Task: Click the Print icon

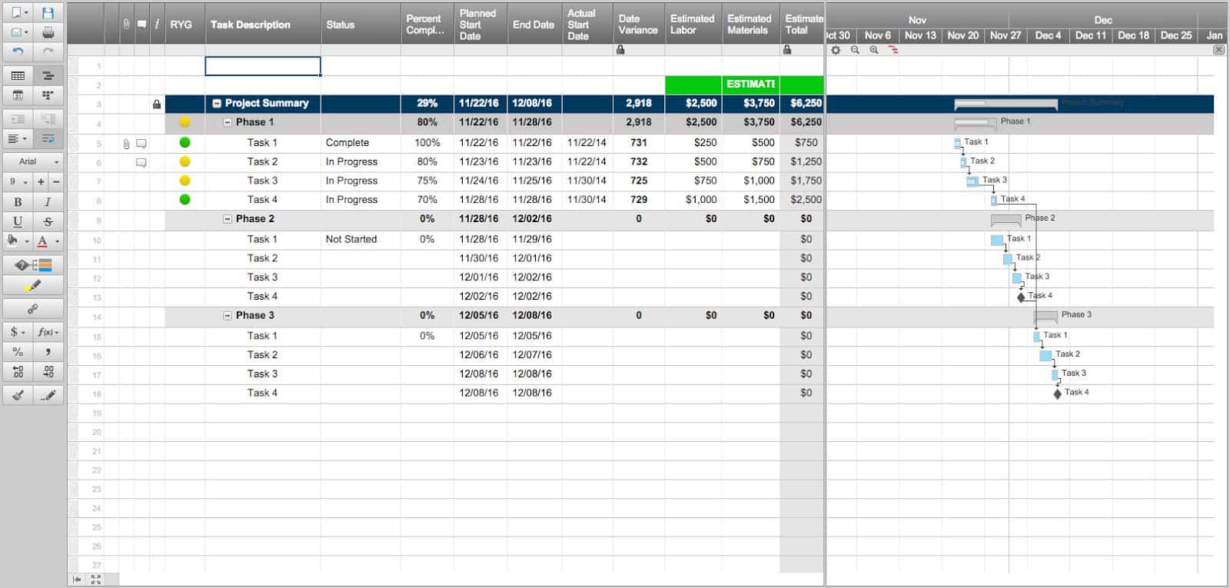Action: point(48,32)
